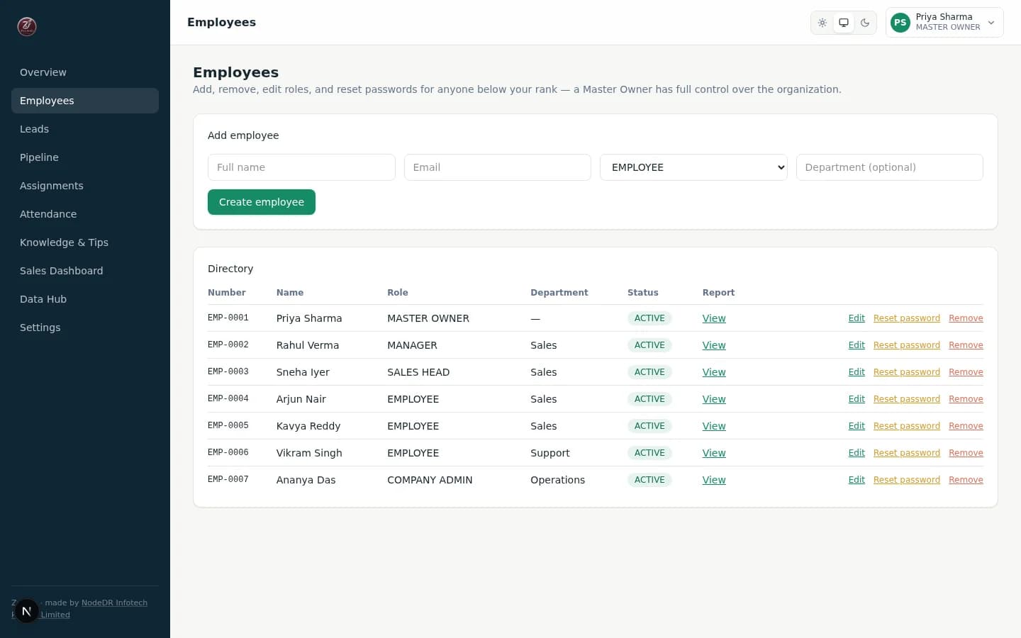Expand the Priya Sharma account menu chevron
The width and height of the screenshot is (1021, 638).
click(x=991, y=23)
